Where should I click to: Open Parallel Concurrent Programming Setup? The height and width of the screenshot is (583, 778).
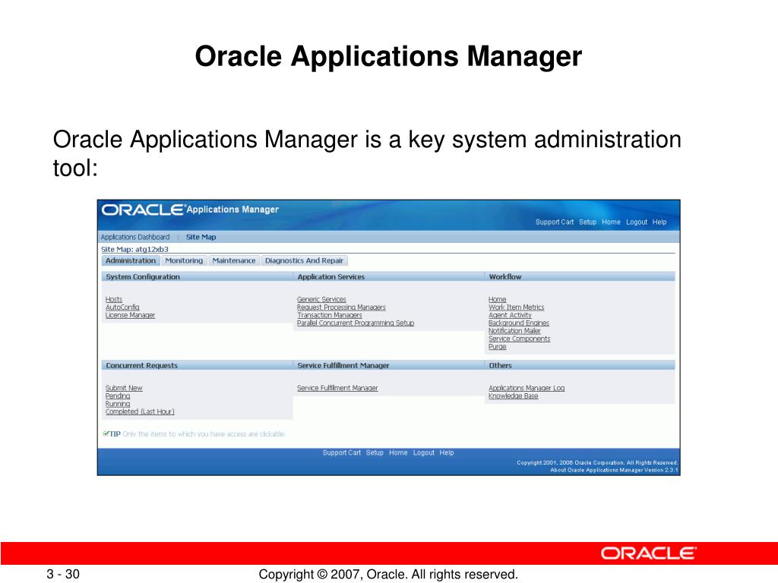pos(356,323)
